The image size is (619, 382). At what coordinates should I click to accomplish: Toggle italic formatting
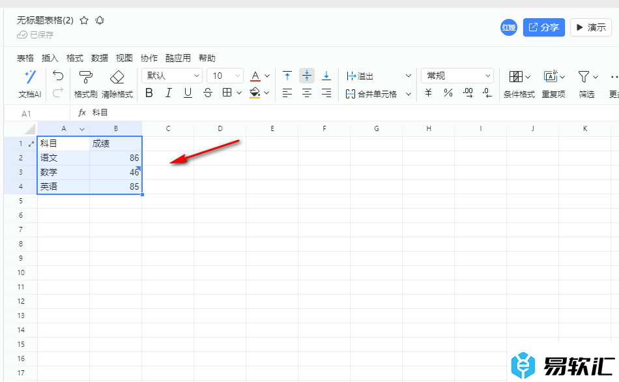pos(169,93)
